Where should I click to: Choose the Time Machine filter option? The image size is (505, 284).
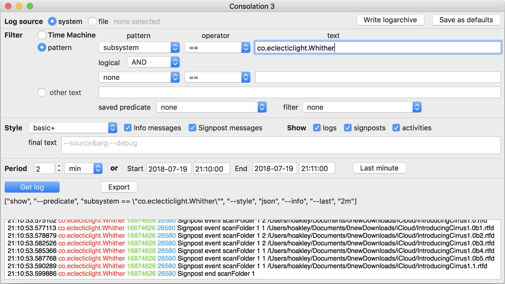click(42, 35)
